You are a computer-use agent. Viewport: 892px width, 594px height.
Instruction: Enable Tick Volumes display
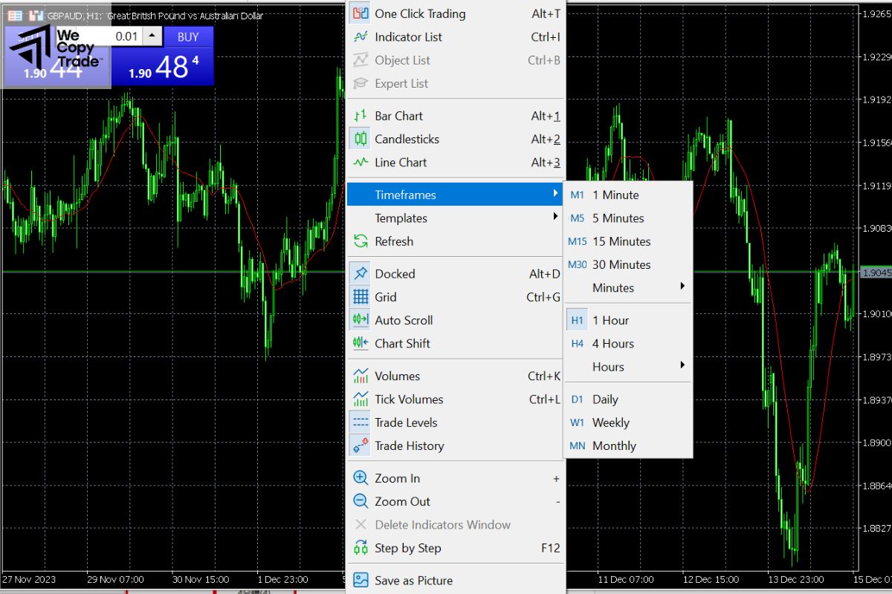(407, 399)
